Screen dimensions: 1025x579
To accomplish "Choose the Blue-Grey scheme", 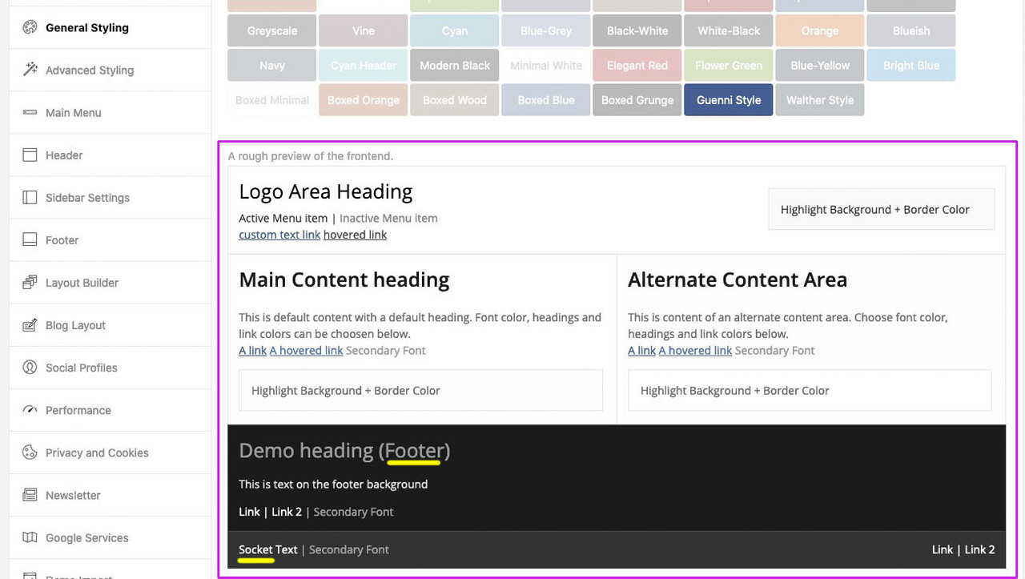I will (x=546, y=30).
